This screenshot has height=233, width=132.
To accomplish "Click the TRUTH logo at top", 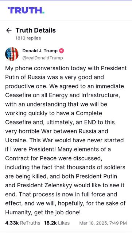I will point(26,10).
